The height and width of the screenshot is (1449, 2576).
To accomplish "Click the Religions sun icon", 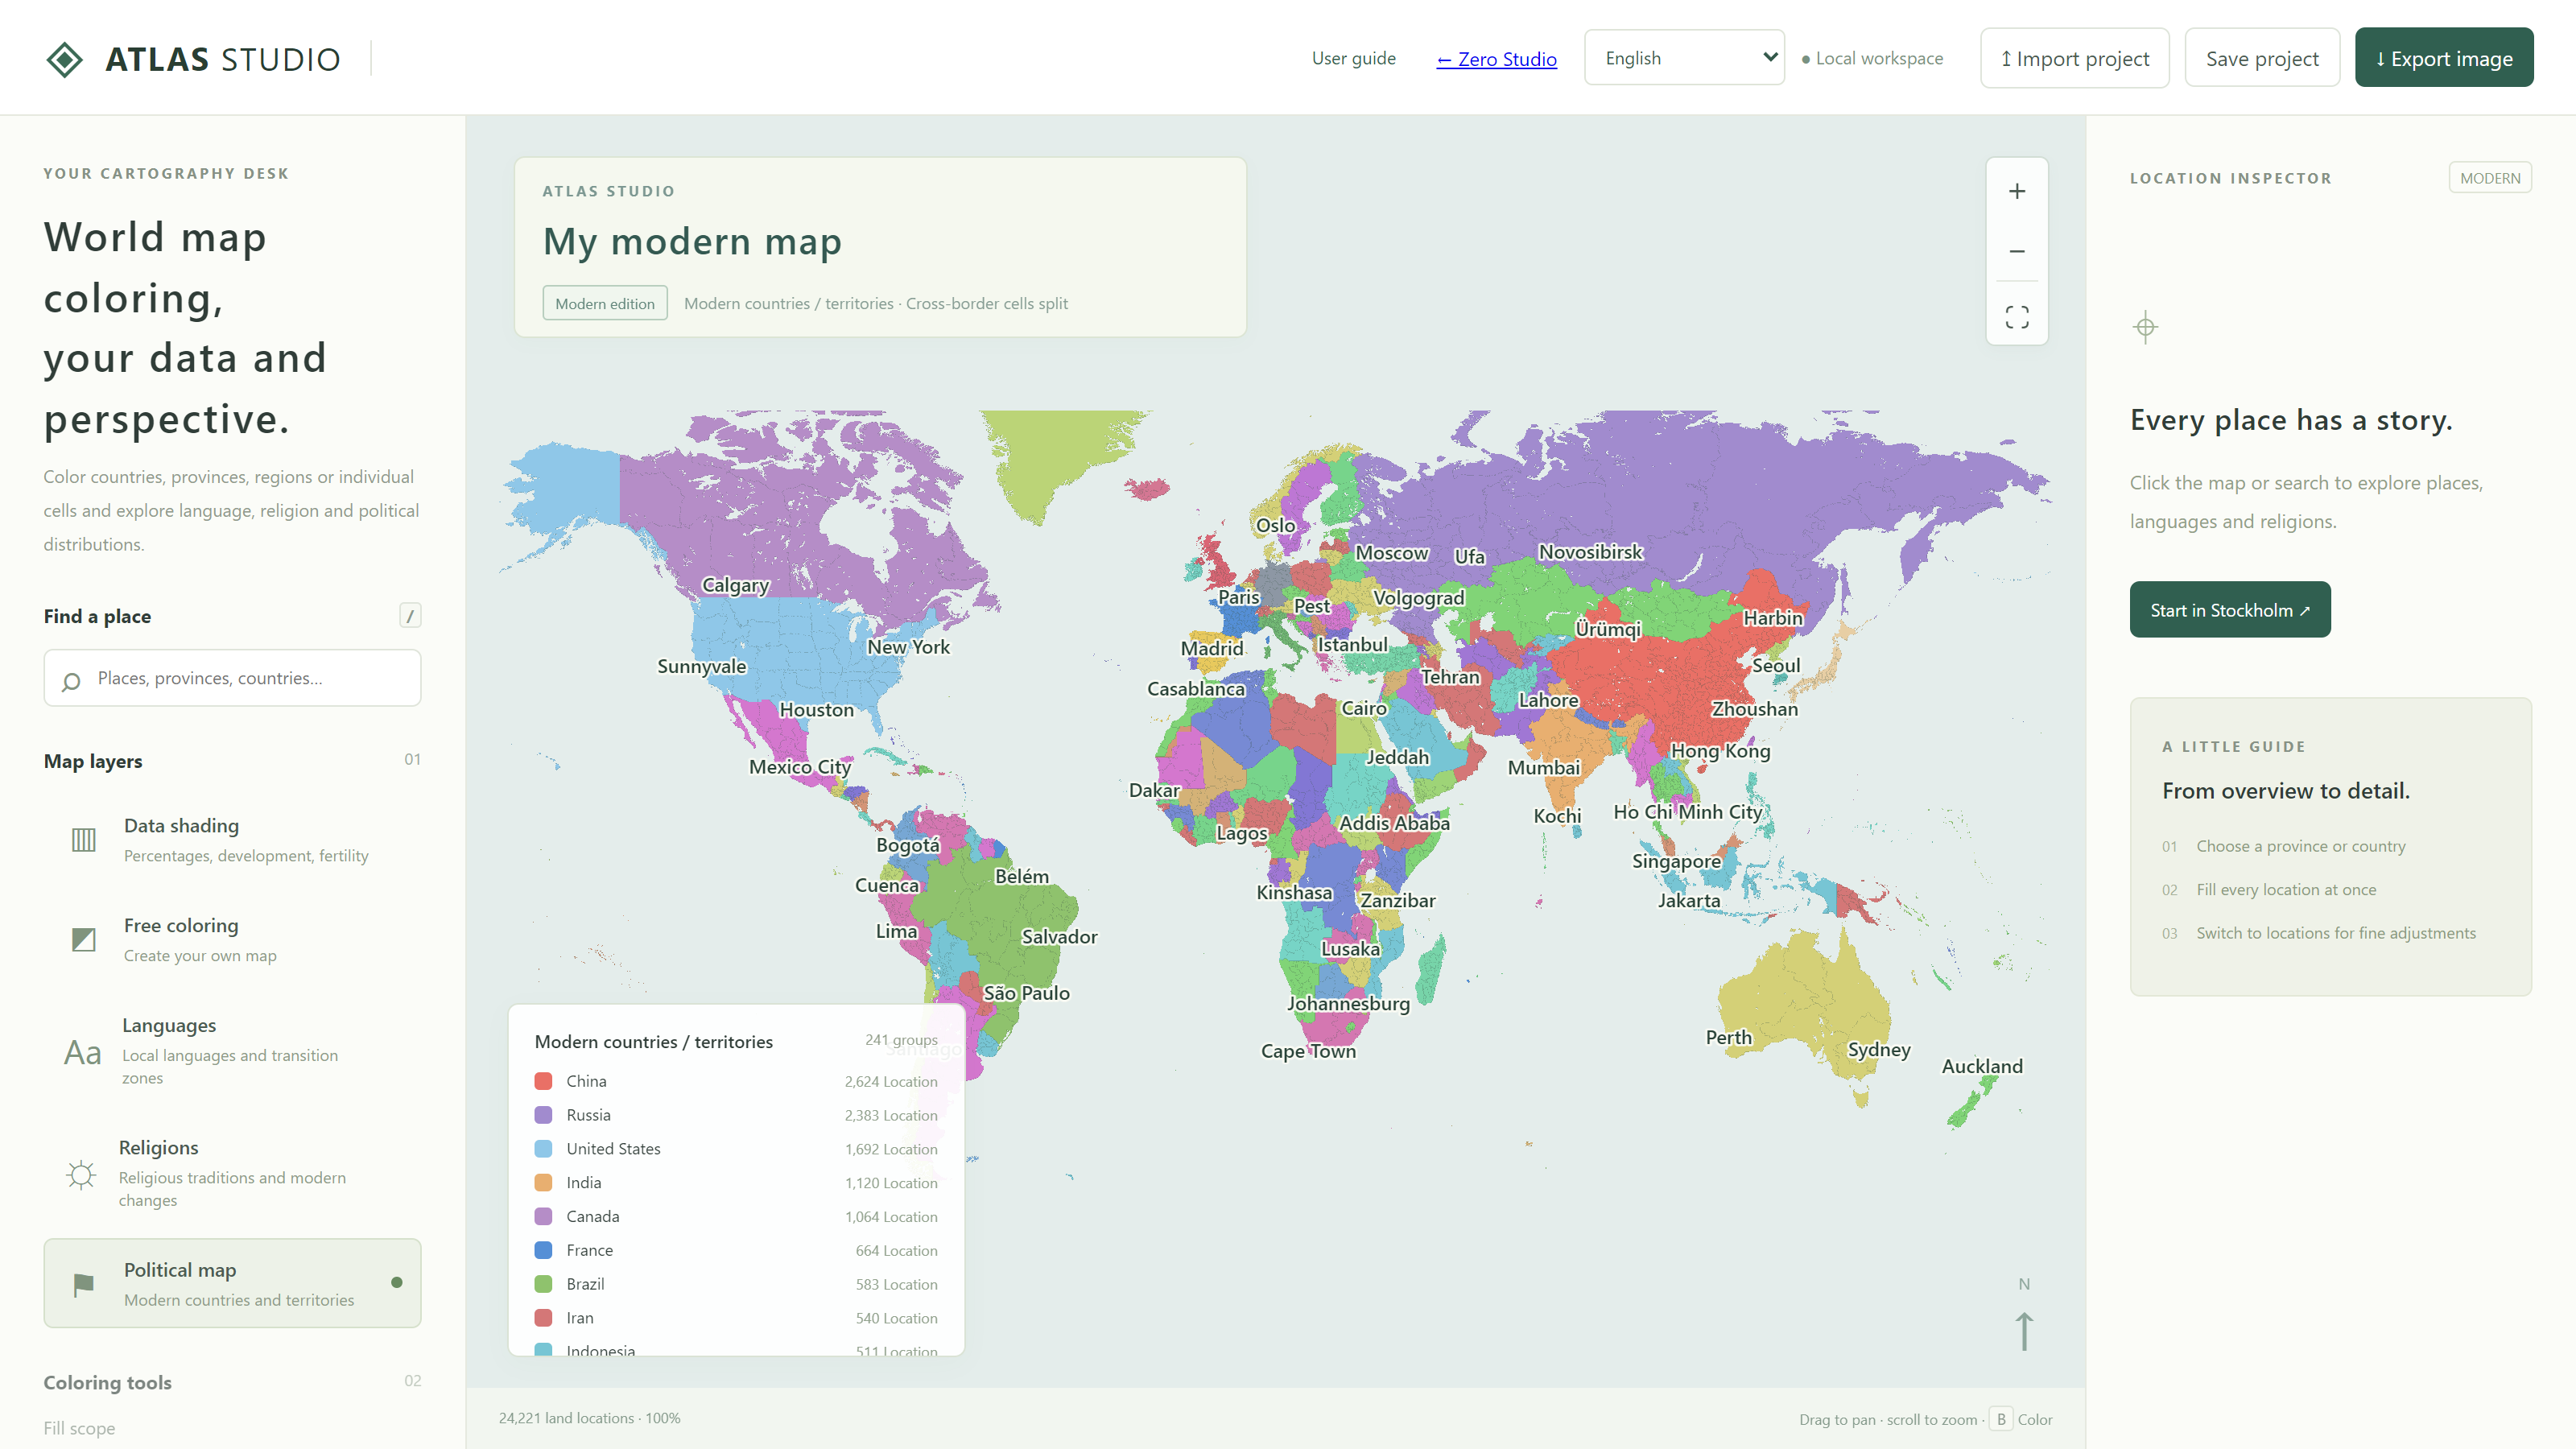I will point(81,1174).
